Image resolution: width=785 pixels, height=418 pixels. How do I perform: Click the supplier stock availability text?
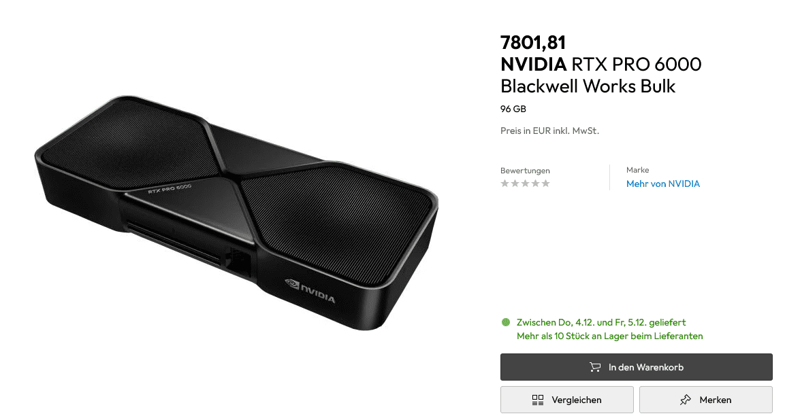[x=610, y=336]
